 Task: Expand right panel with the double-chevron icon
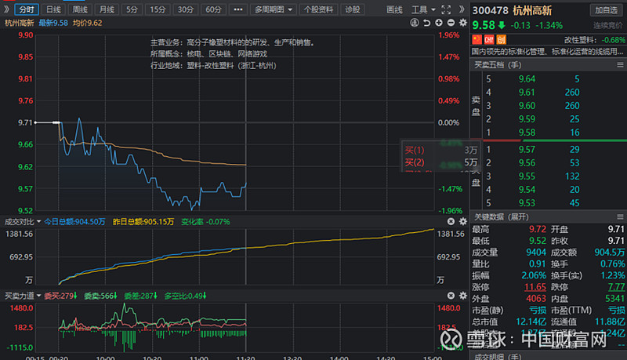pyautogui.click(x=462, y=9)
